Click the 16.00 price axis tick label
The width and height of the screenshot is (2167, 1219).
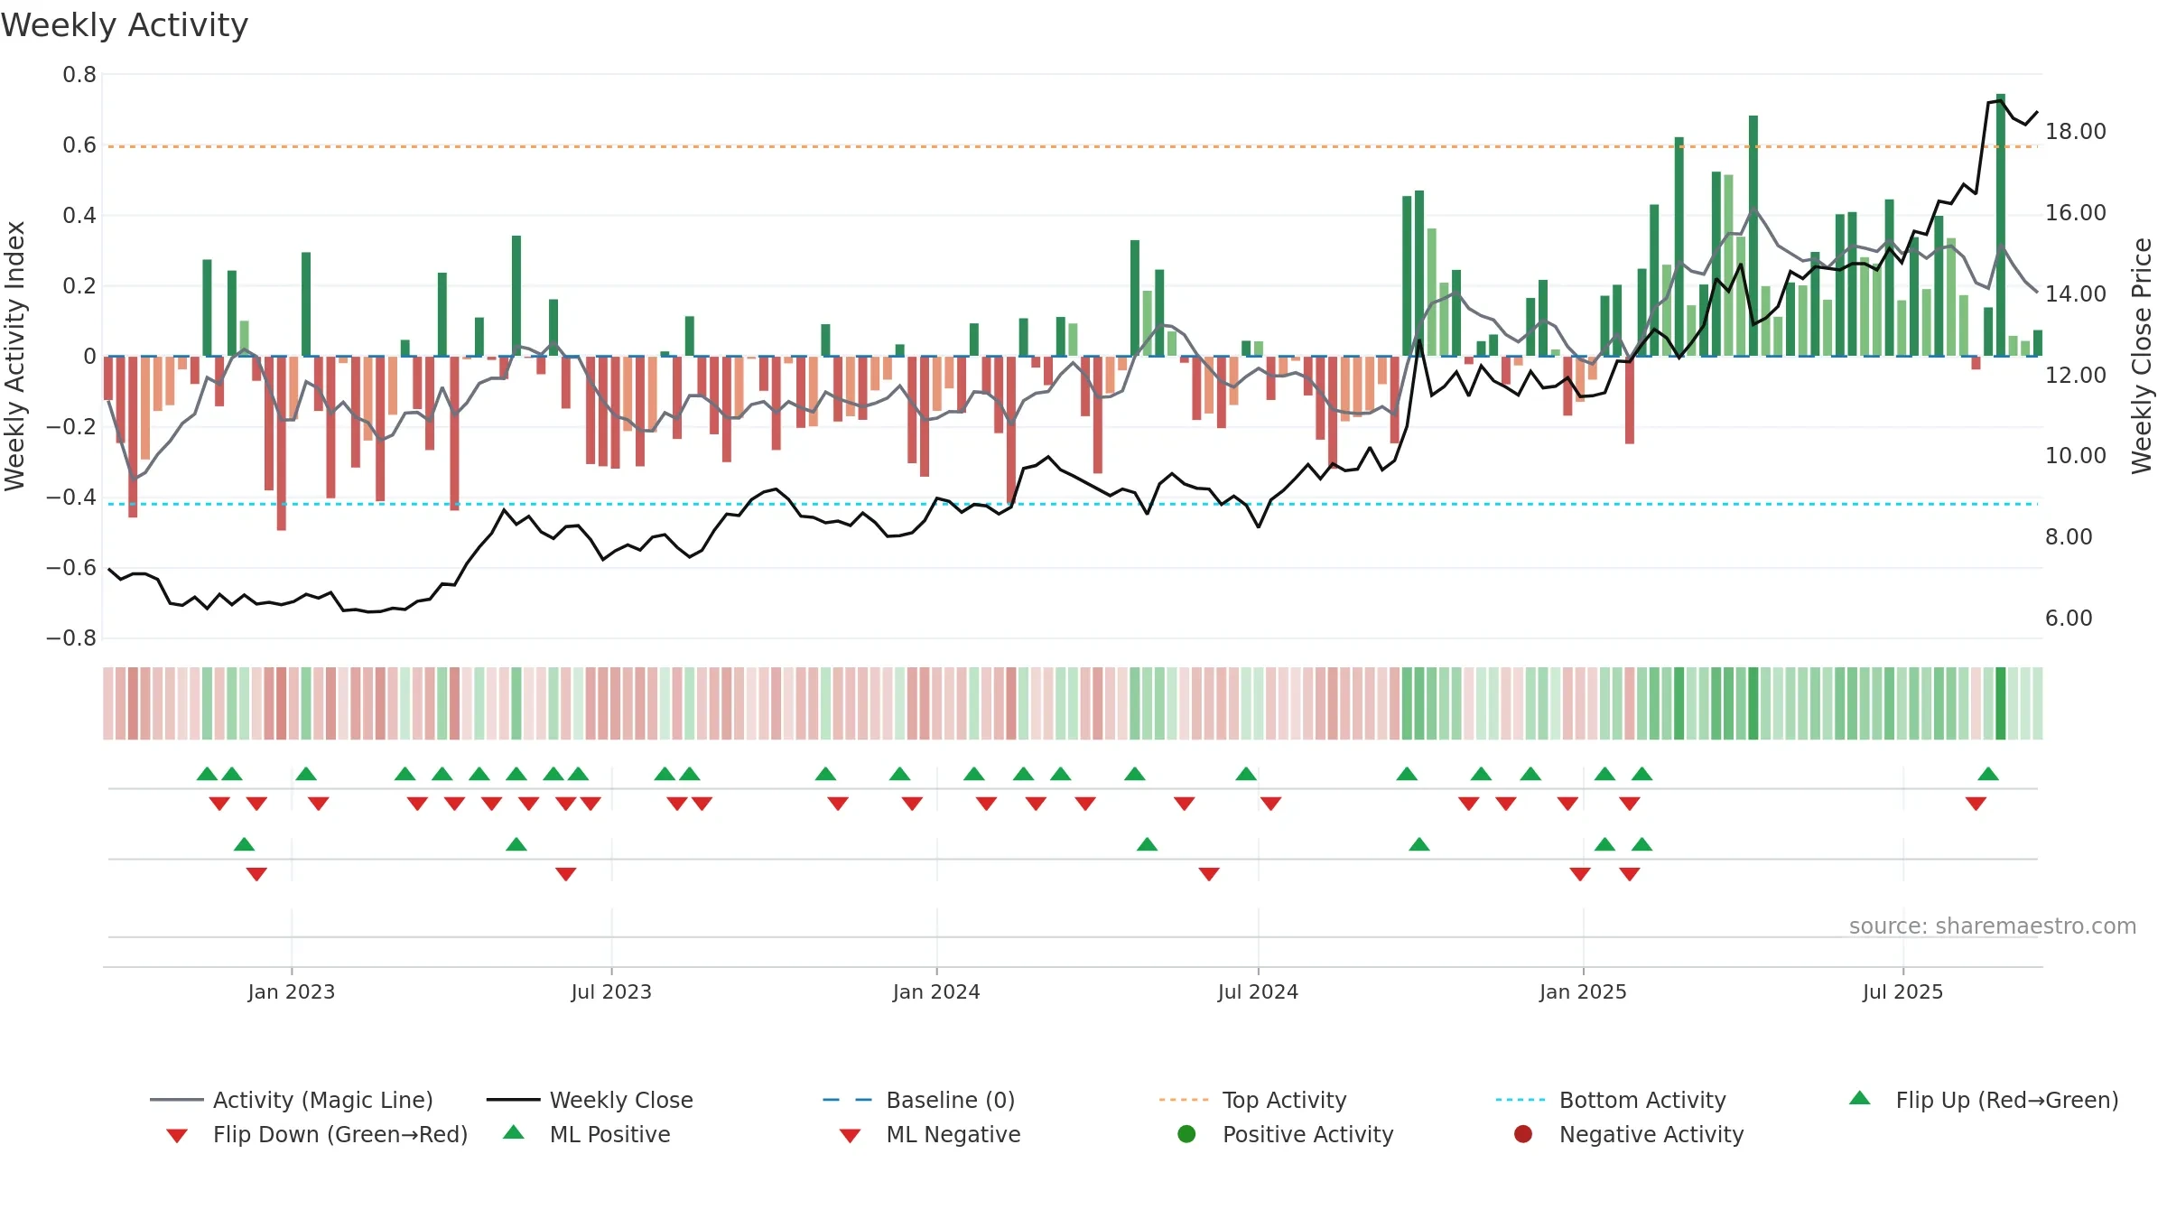coord(2076,213)
